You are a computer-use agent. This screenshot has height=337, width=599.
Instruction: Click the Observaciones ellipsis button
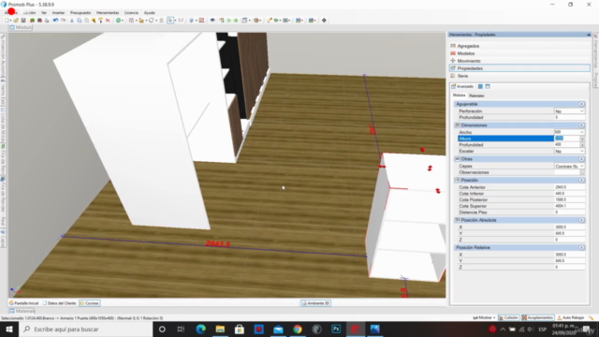pyautogui.click(x=582, y=172)
